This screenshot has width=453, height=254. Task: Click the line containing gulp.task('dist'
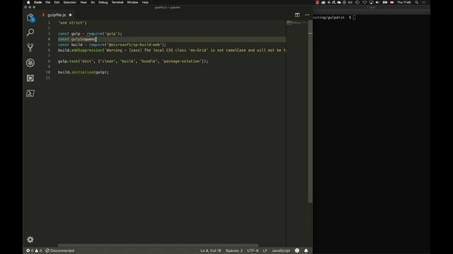[x=133, y=61]
